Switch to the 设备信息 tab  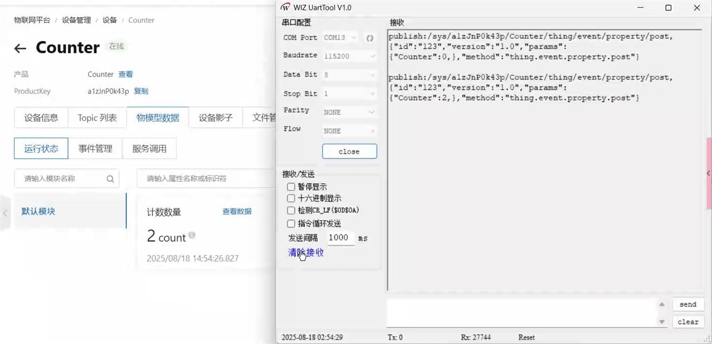[x=41, y=118]
